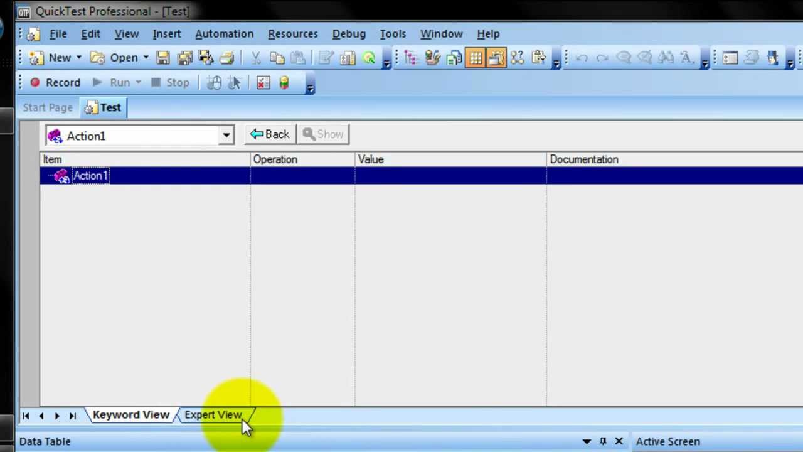
Task: Toggle the Data Table grid icon
Action: (475, 58)
